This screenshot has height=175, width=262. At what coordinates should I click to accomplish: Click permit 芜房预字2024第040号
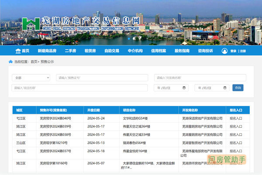[x=55, y=119]
